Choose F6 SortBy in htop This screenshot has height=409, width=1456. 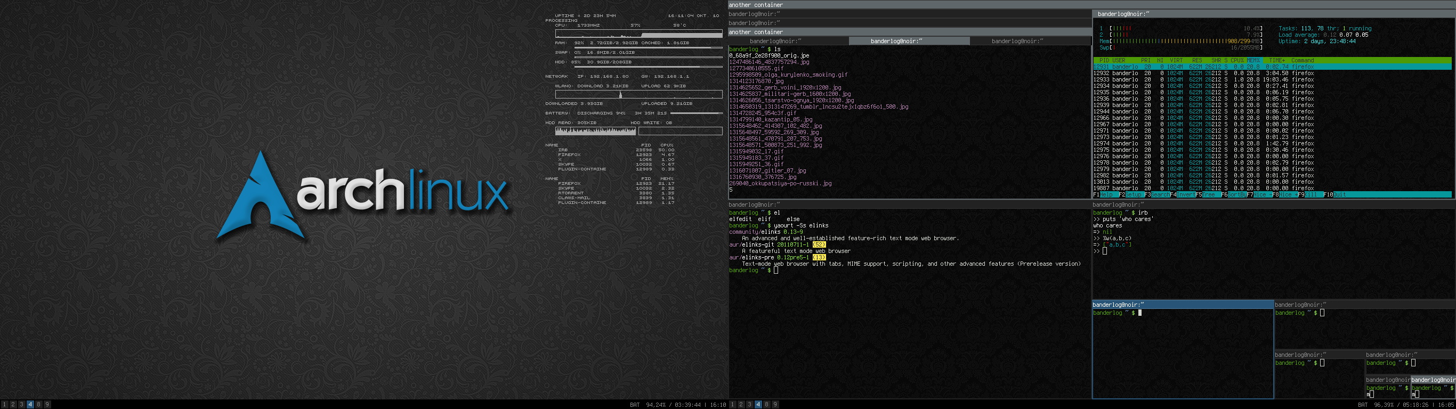(1234, 195)
